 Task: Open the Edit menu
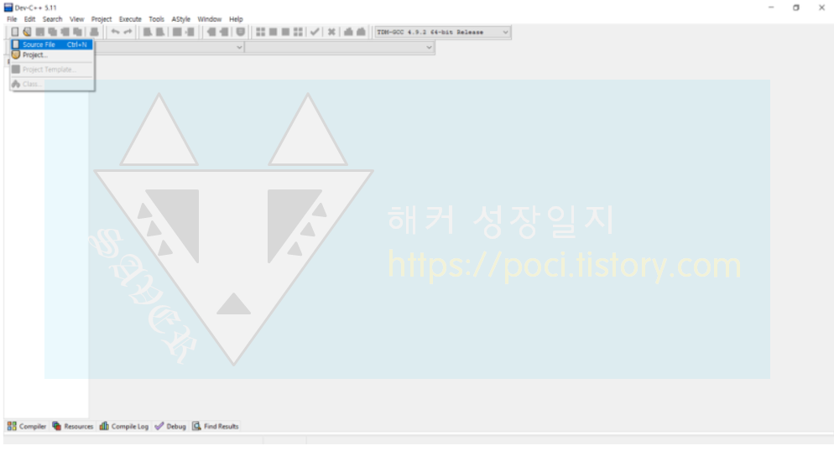(29, 19)
